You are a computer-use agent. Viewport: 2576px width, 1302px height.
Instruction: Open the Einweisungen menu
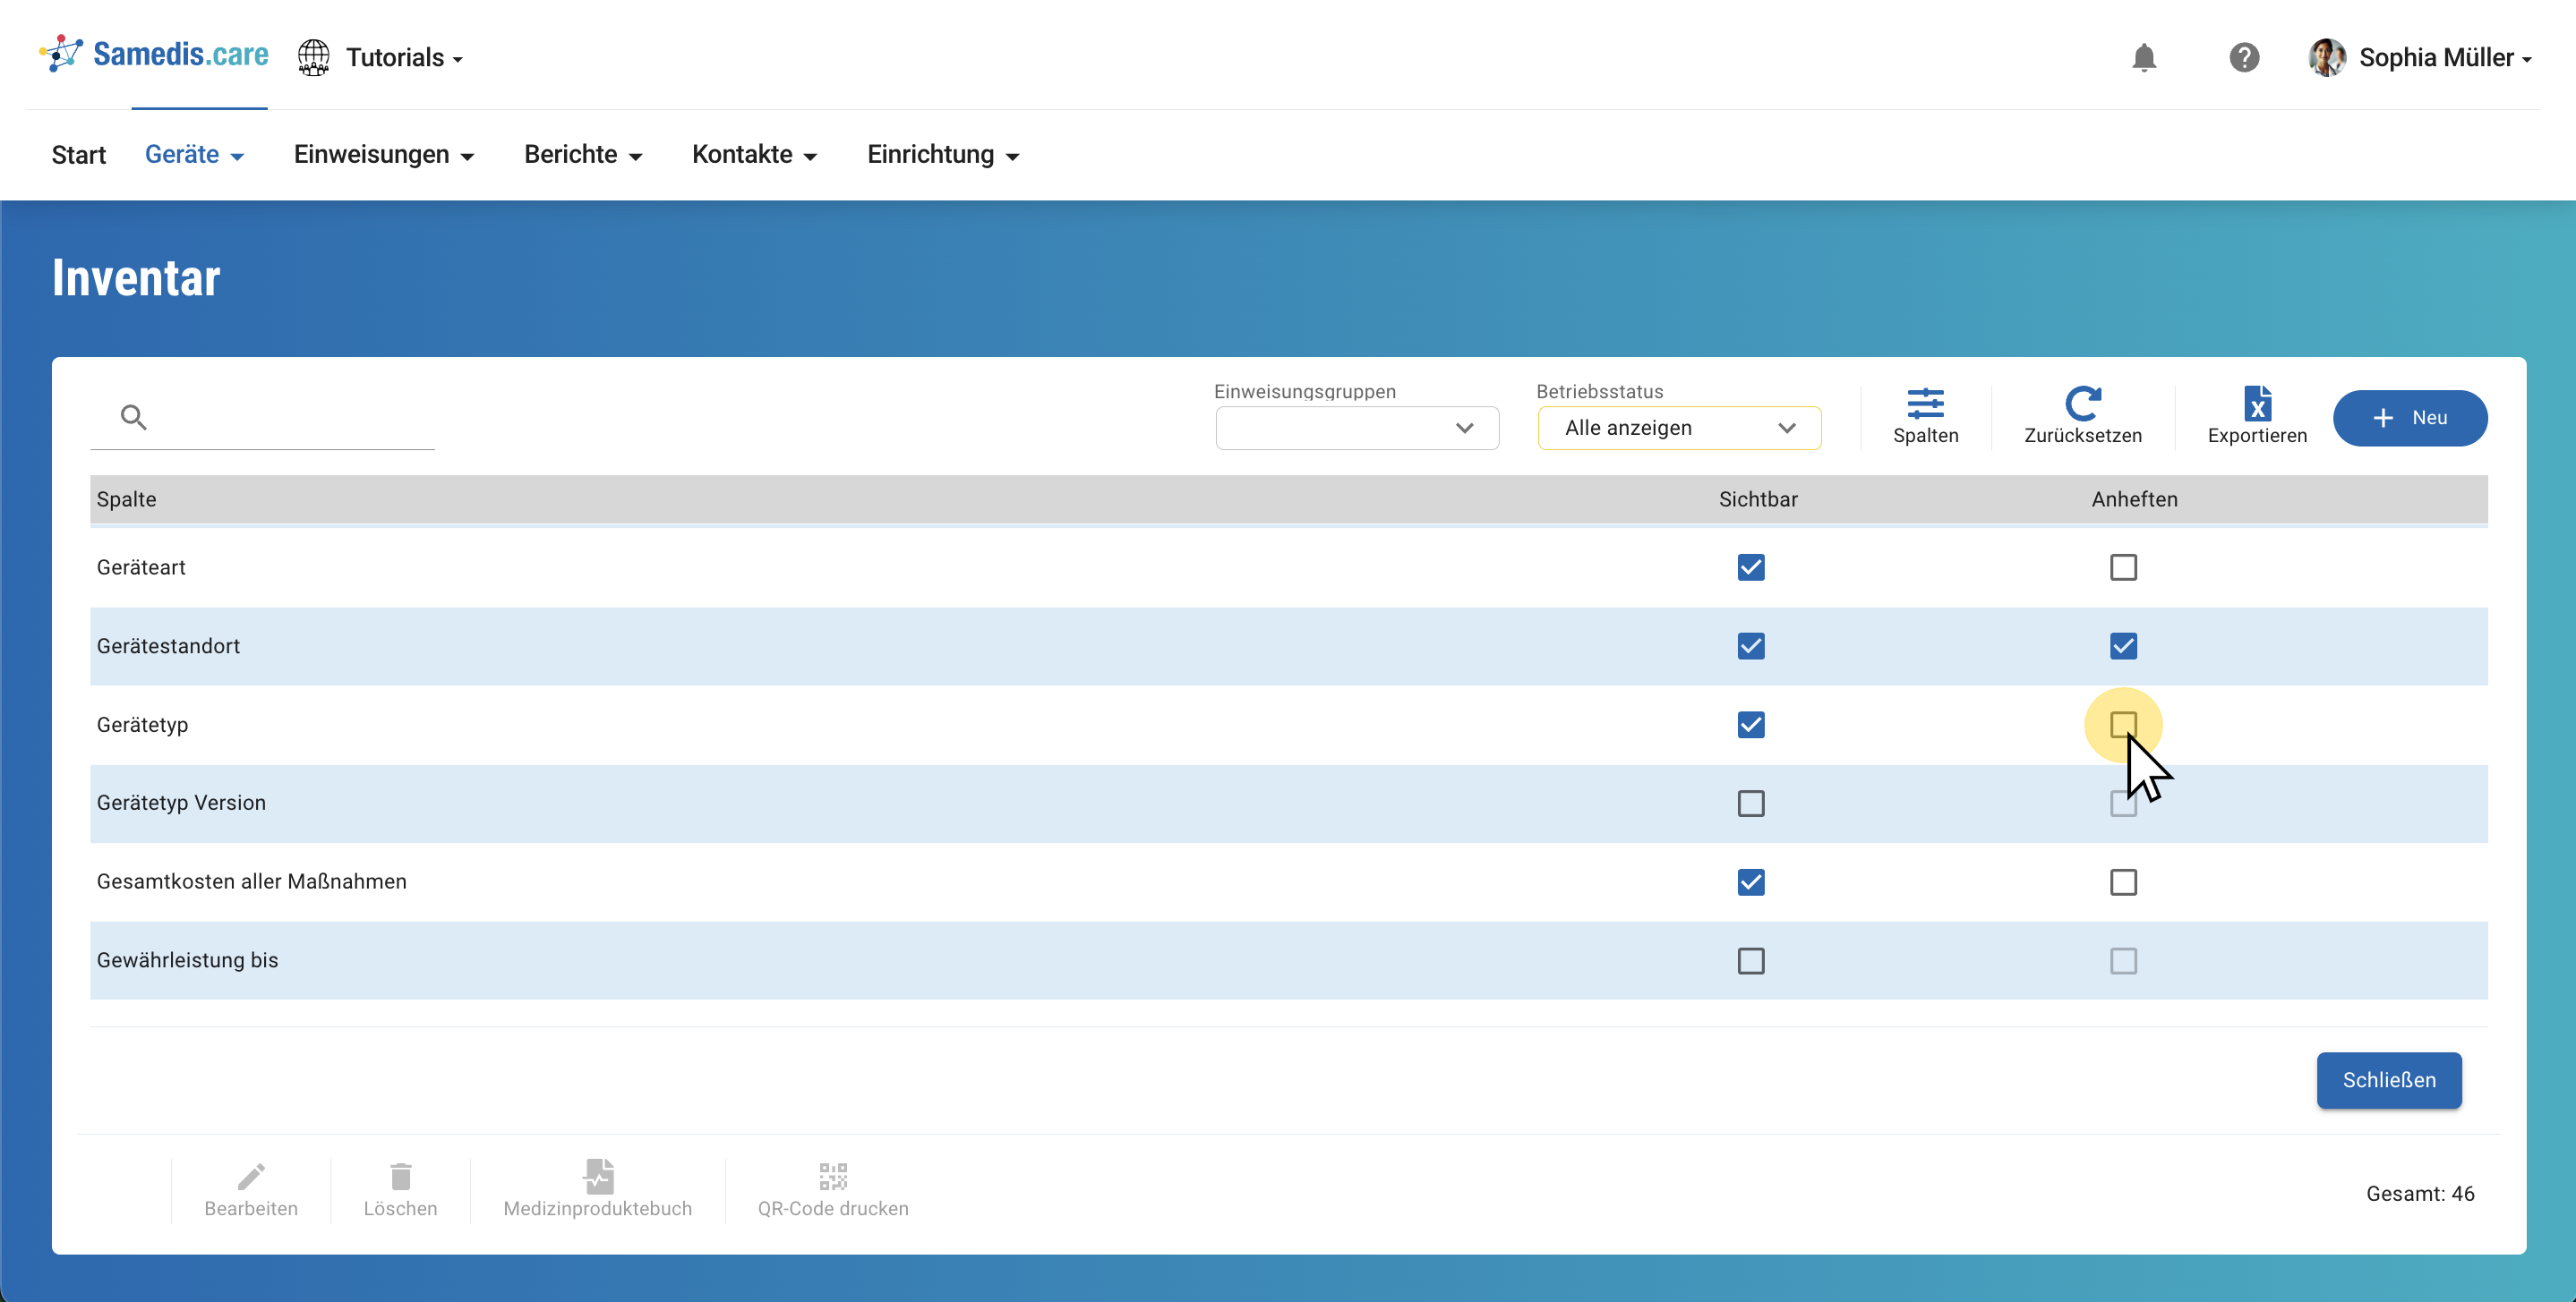(383, 155)
